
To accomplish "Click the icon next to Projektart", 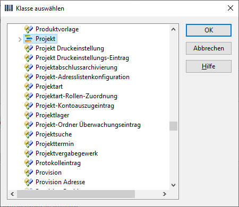I will [x=29, y=87].
